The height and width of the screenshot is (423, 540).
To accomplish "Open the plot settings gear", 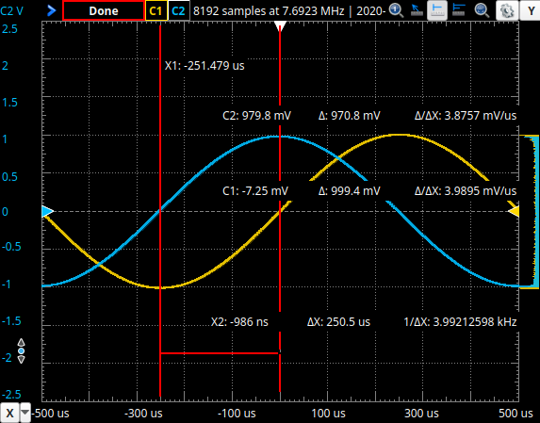I will pyautogui.click(x=506, y=10).
